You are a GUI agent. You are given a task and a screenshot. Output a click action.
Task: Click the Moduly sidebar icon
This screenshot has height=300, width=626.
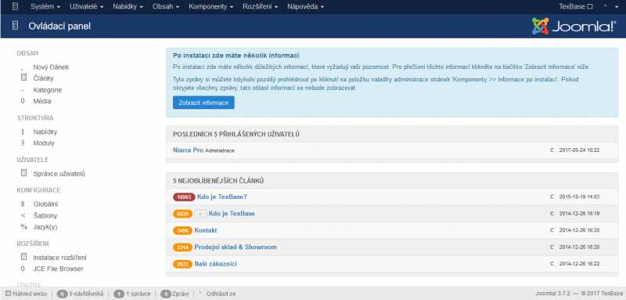point(23,143)
